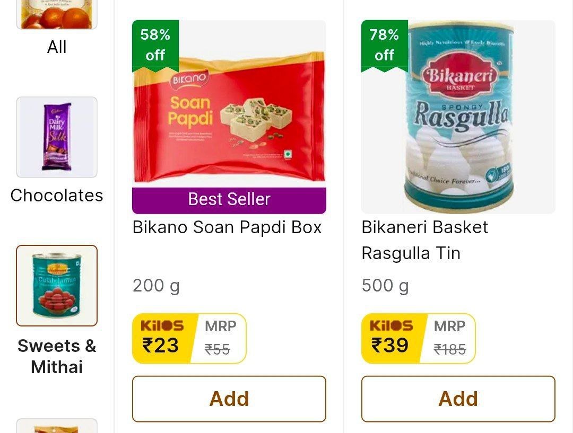Image resolution: width=573 pixels, height=433 pixels.
Task: Switch to the Chocolates category label
Action: tap(57, 196)
